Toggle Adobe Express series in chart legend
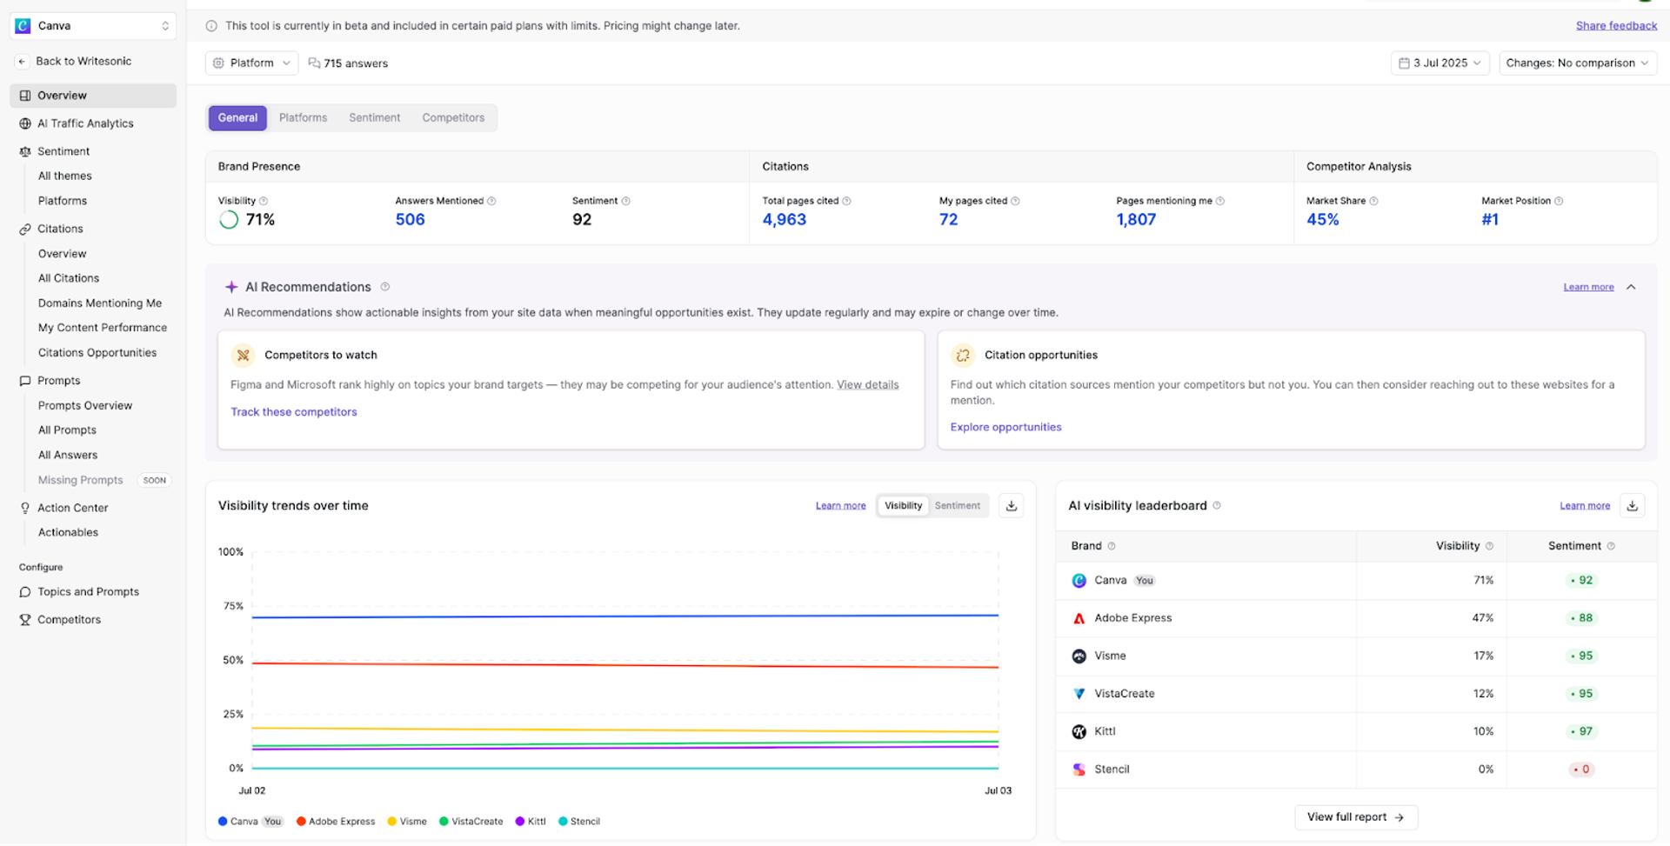1670x846 pixels. 336,822
